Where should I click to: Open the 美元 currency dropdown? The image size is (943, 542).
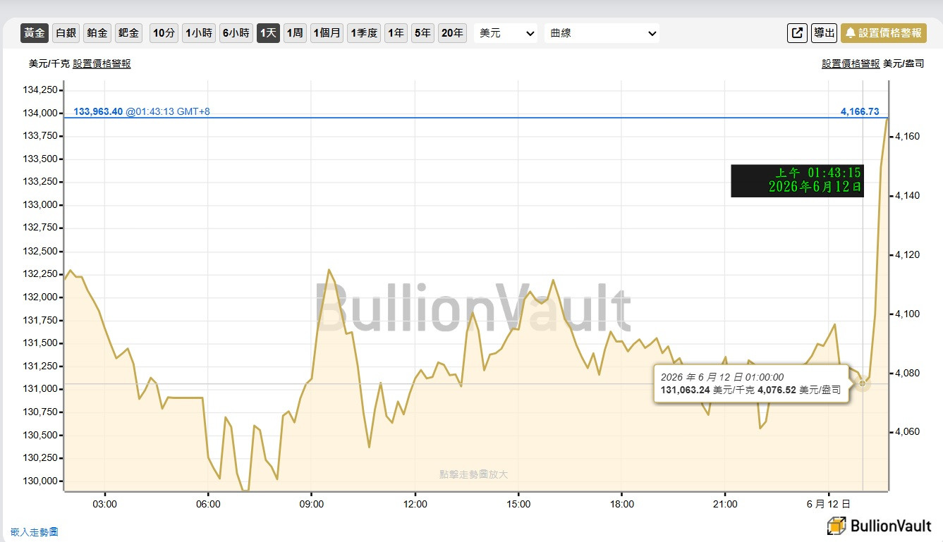506,33
